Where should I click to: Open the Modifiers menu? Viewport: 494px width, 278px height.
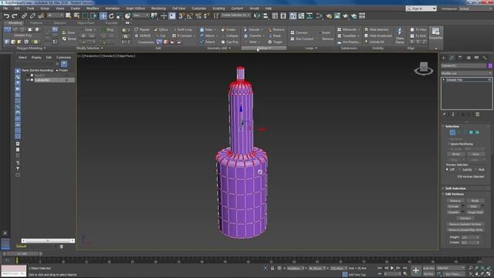[x=93, y=8]
